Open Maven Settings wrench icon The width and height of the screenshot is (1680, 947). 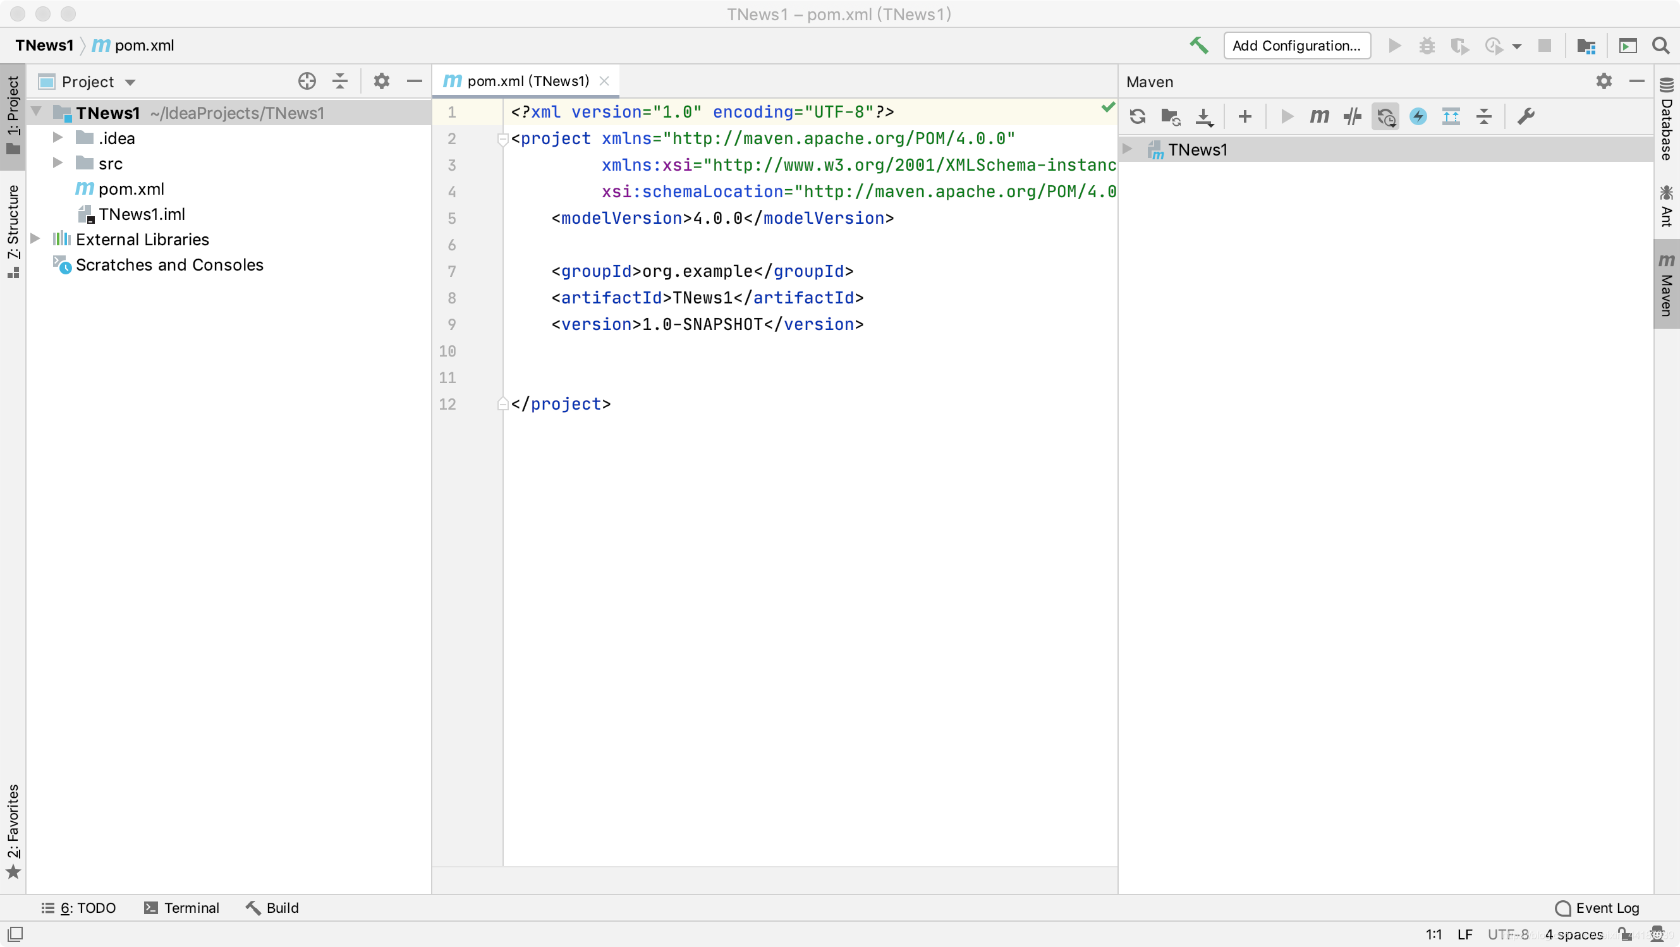coord(1525,117)
